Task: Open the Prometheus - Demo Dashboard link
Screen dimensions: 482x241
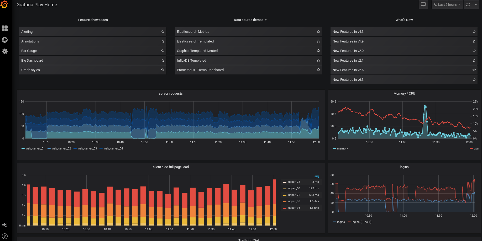Action: tap(200, 70)
